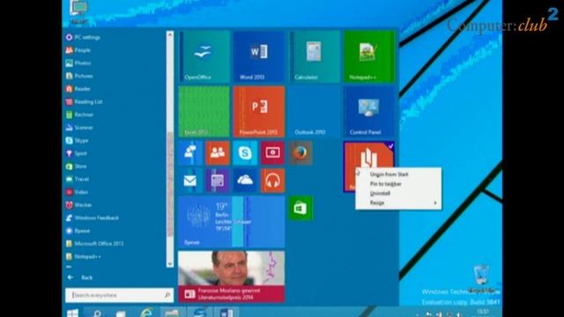Open the Music headphones tile
Viewport: 564px width, 317px height.
pyautogui.click(x=272, y=181)
